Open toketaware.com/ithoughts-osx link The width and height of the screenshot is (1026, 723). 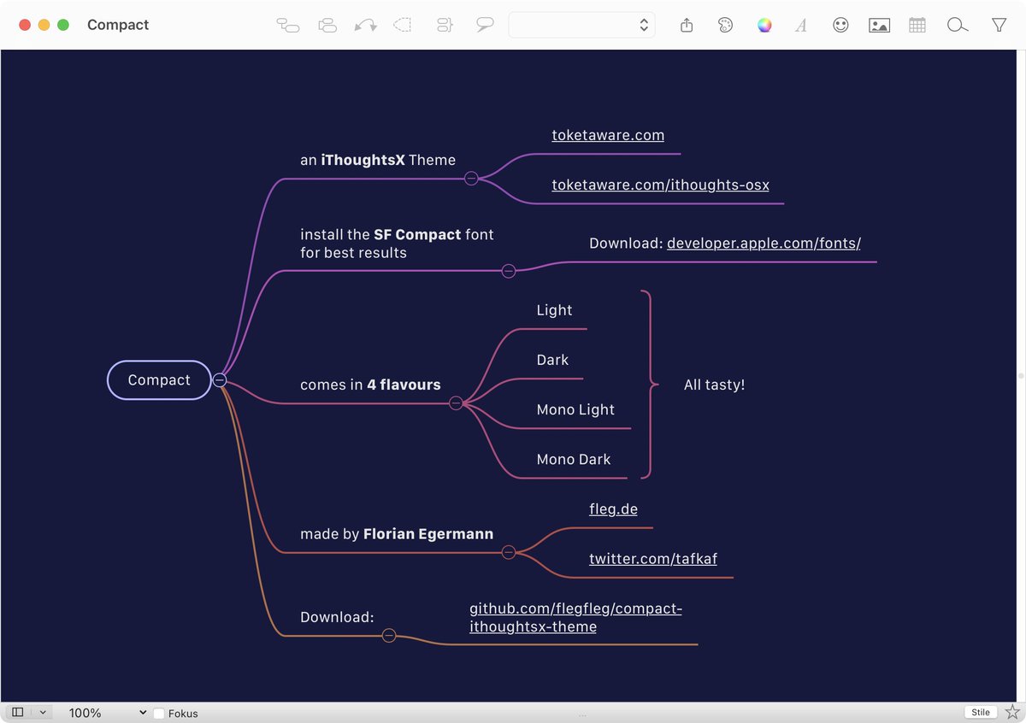(x=661, y=185)
